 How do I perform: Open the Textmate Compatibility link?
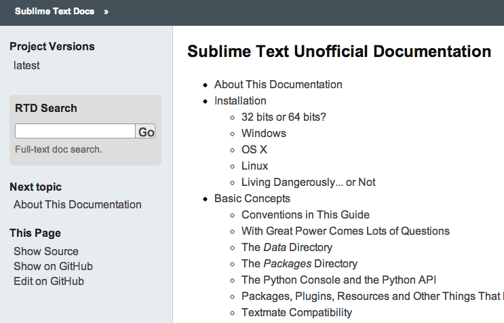(x=296, y=312)
